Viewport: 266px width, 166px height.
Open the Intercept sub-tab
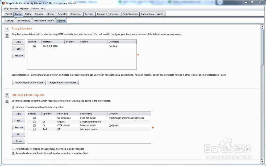pos(10,21)
